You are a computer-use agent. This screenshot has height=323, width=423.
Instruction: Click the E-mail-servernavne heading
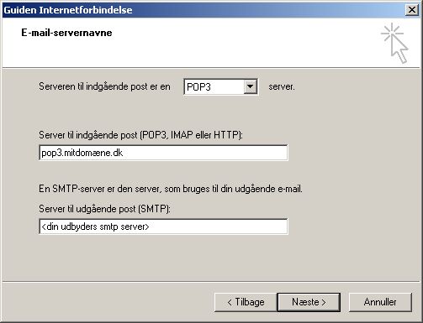[x=66, y=33]
